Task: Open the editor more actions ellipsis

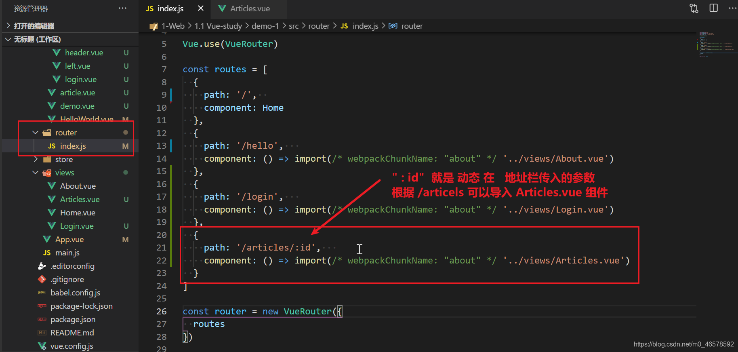Action: [732, 8]
